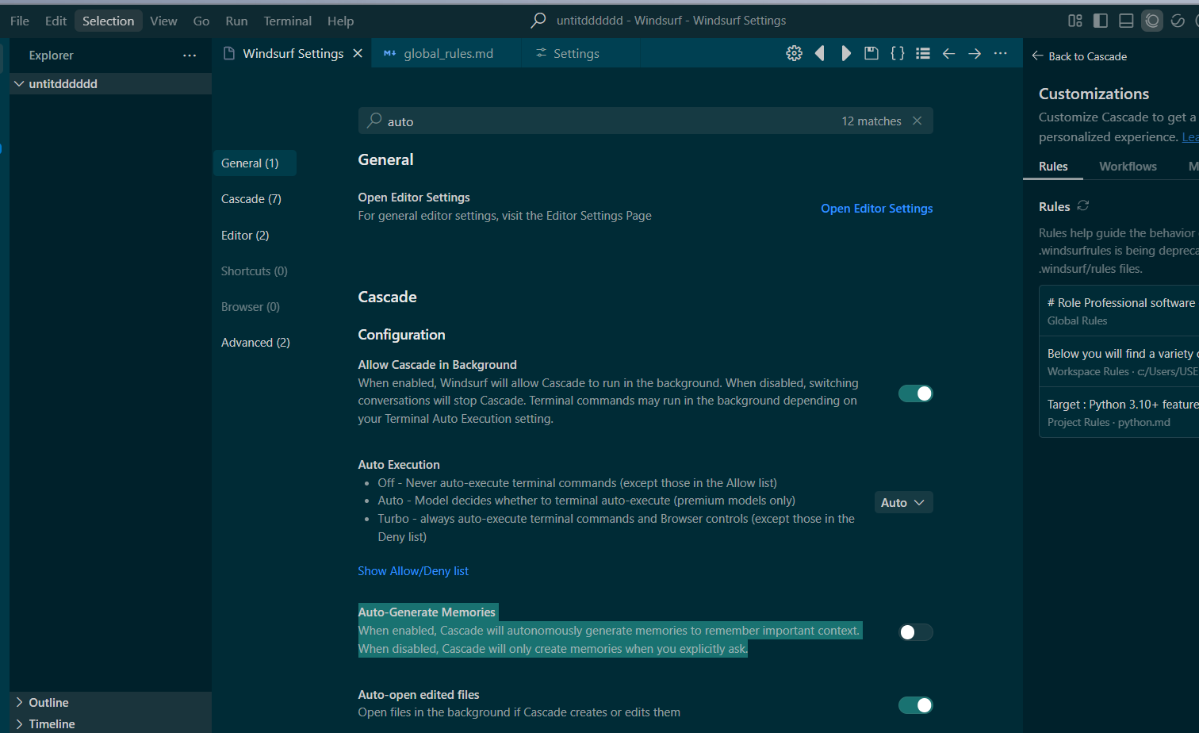Select the Rules tab in Customizations
Image resolution: width=1199 pixels, height=733 pixels.
click(x=1053, y=167)
